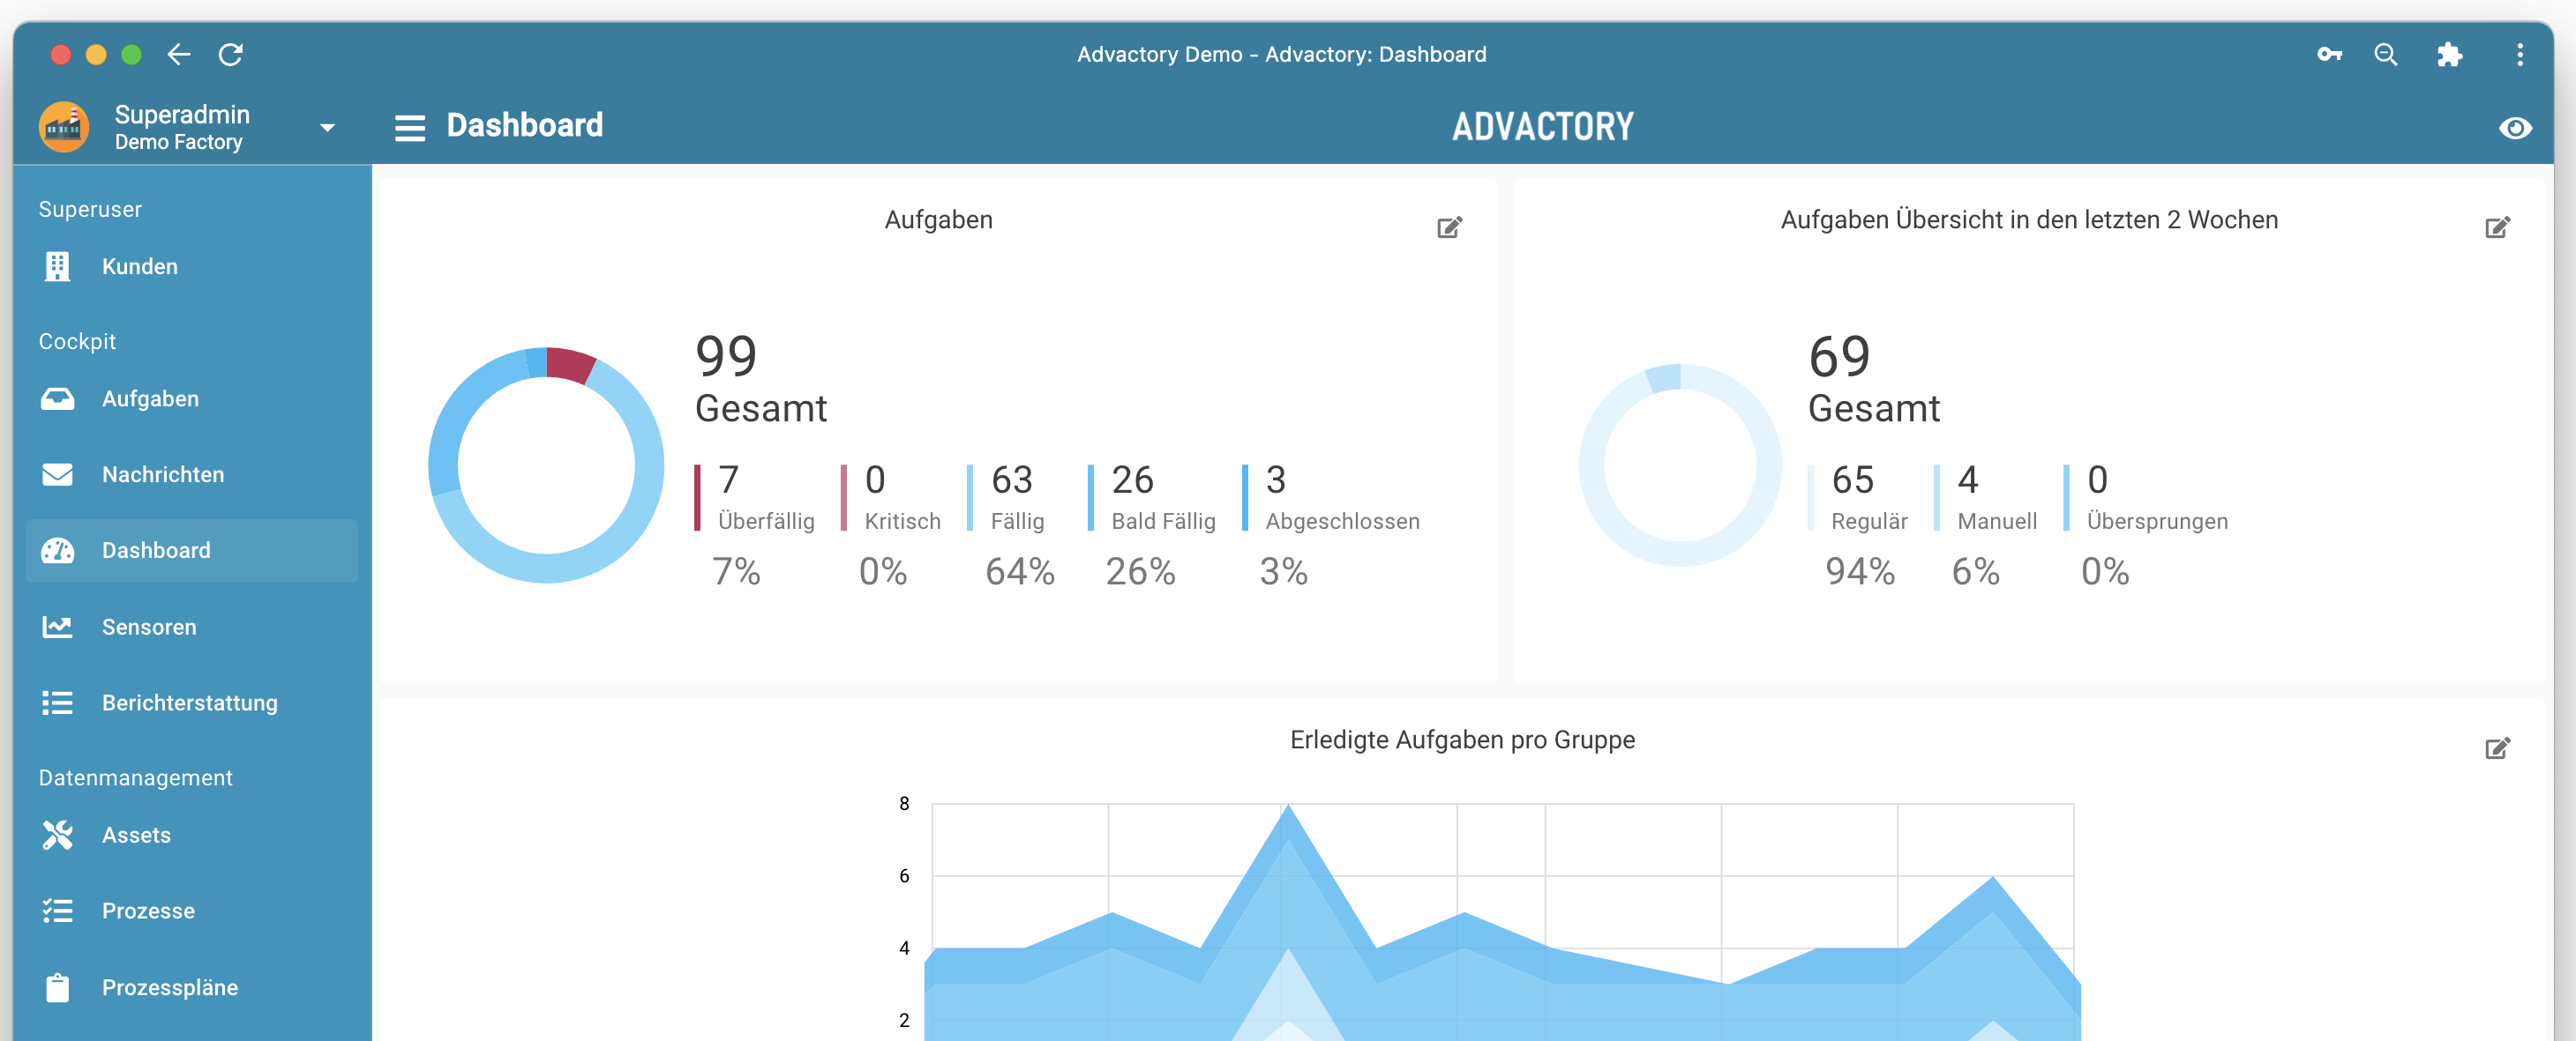This screenshot has width=2576, height=1041.
Task: Click the 6% Manuell percentage
Action: point(1976,572)
